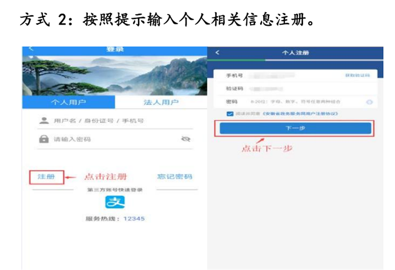The image size is (395, 270).
Task: Tap the back arrow on login screen
Action: [x=31, y=48]
